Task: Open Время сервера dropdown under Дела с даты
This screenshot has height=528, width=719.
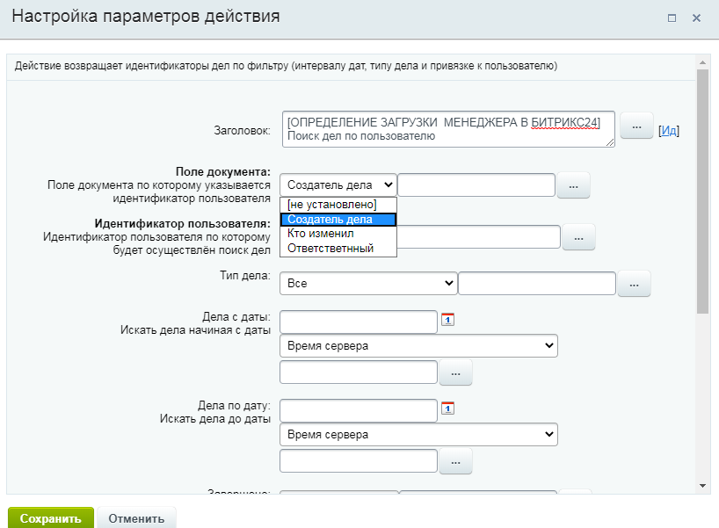Action: pyautogui.click(x=418, y=345)
